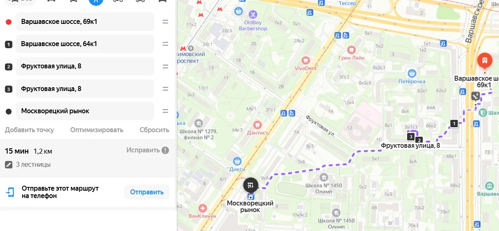499x231 pixels.
Task: Click the send-to-phone icon
Action: click(10, 192)
